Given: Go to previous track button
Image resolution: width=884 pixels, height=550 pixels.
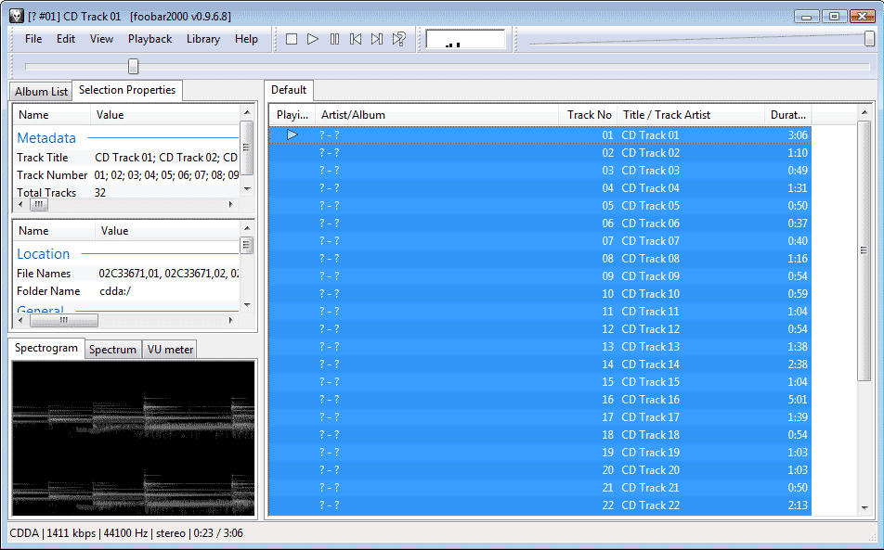Looking at the screenshot, I should tap(356, 39).
